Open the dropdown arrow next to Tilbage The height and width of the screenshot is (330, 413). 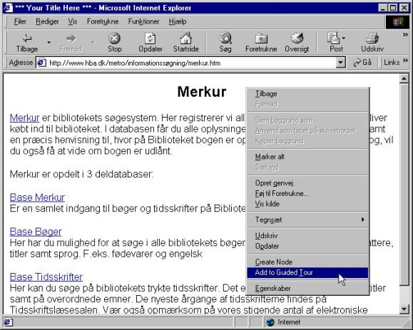(49, 42)
